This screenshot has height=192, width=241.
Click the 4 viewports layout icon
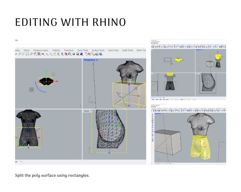39,54
